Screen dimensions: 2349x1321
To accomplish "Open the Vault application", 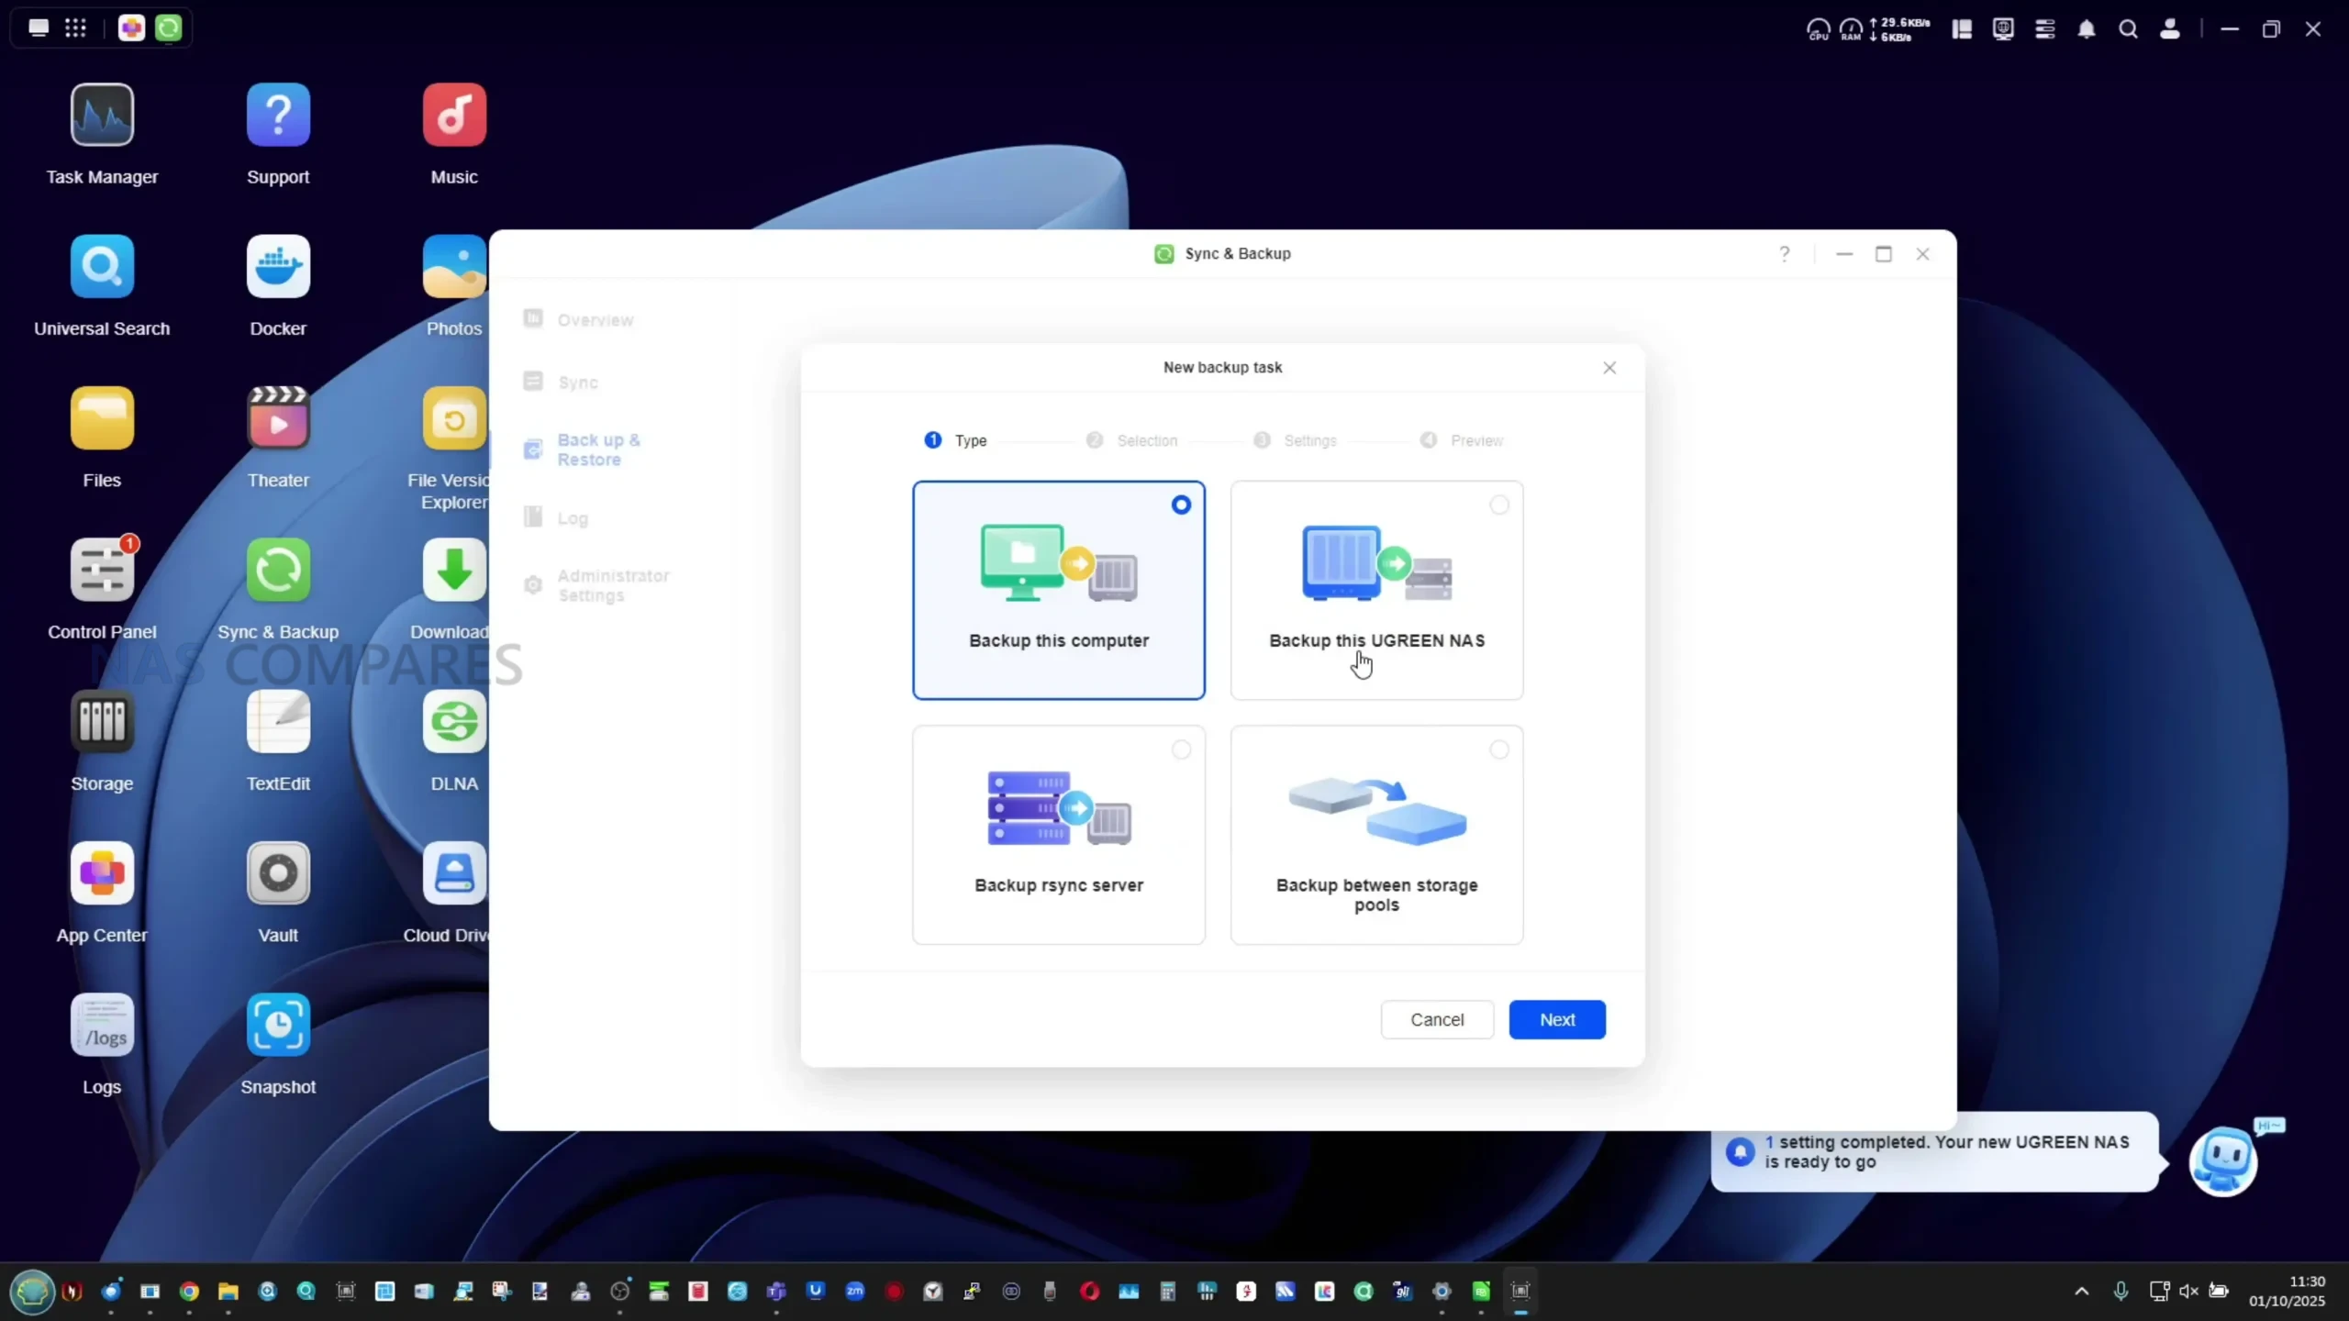I will (x=278, y=873).
